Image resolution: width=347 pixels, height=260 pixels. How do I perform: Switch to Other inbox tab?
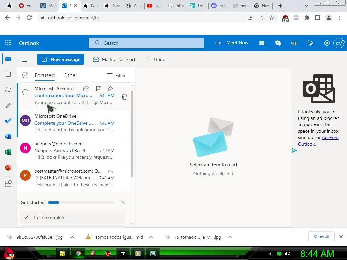coord(70,75)
